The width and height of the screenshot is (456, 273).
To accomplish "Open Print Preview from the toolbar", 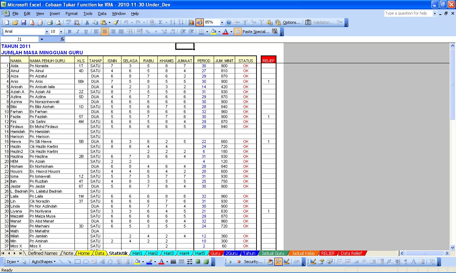I will 58,22.
